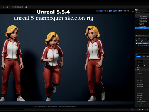
Task: Open the Outliner filter options
Action: coord(137,12)
